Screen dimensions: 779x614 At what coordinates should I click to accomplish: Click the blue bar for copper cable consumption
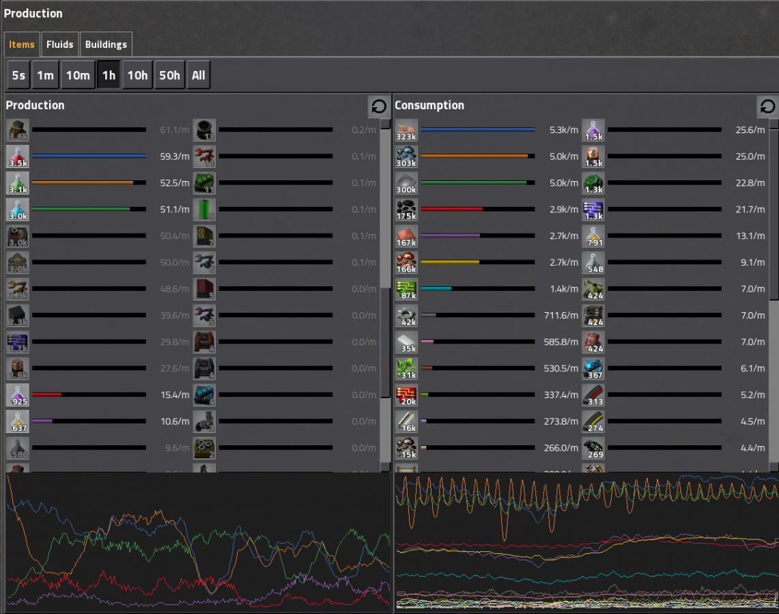tap(477, 130)
